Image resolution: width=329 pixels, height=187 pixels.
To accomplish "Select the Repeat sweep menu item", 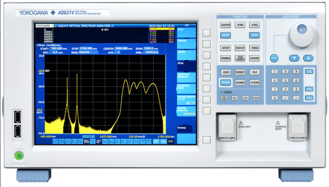I will click(187, 44).
